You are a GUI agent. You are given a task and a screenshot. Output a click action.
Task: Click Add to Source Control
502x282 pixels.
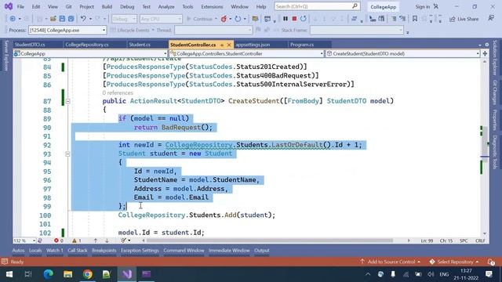coord(391,262)
